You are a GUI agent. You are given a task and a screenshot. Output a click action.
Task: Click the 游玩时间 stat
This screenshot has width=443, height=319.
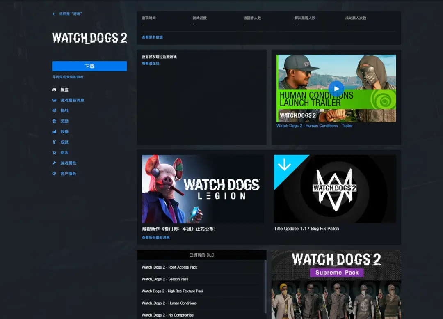tap(149, 18)
